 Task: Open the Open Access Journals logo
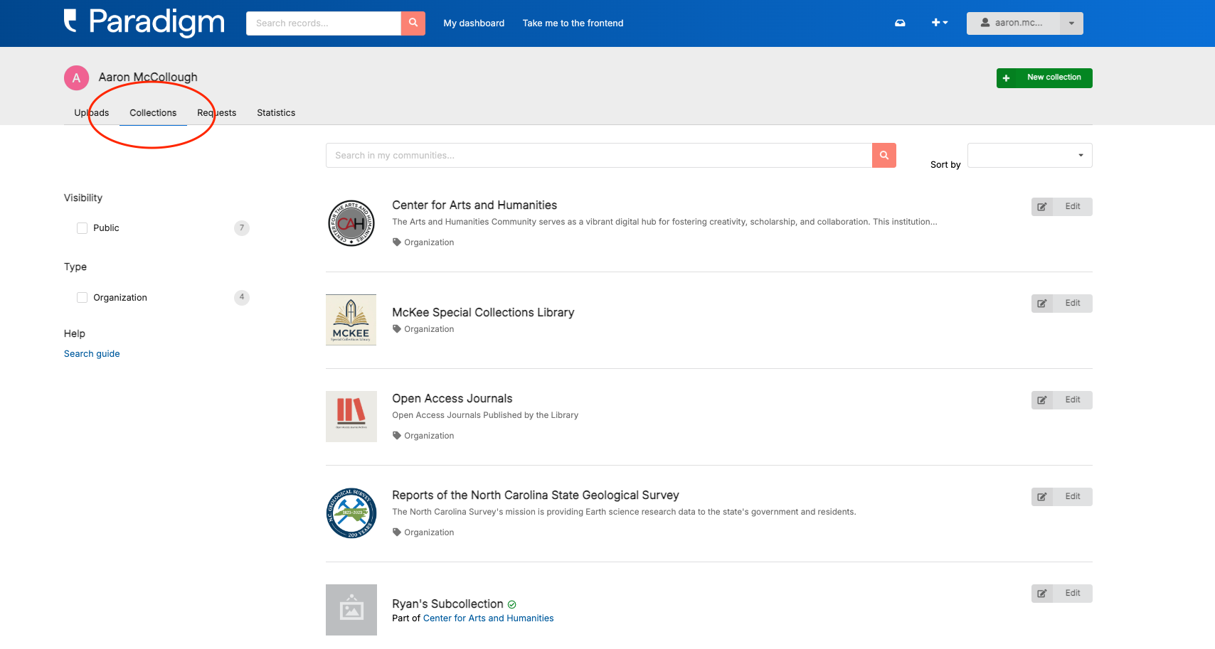351,417
